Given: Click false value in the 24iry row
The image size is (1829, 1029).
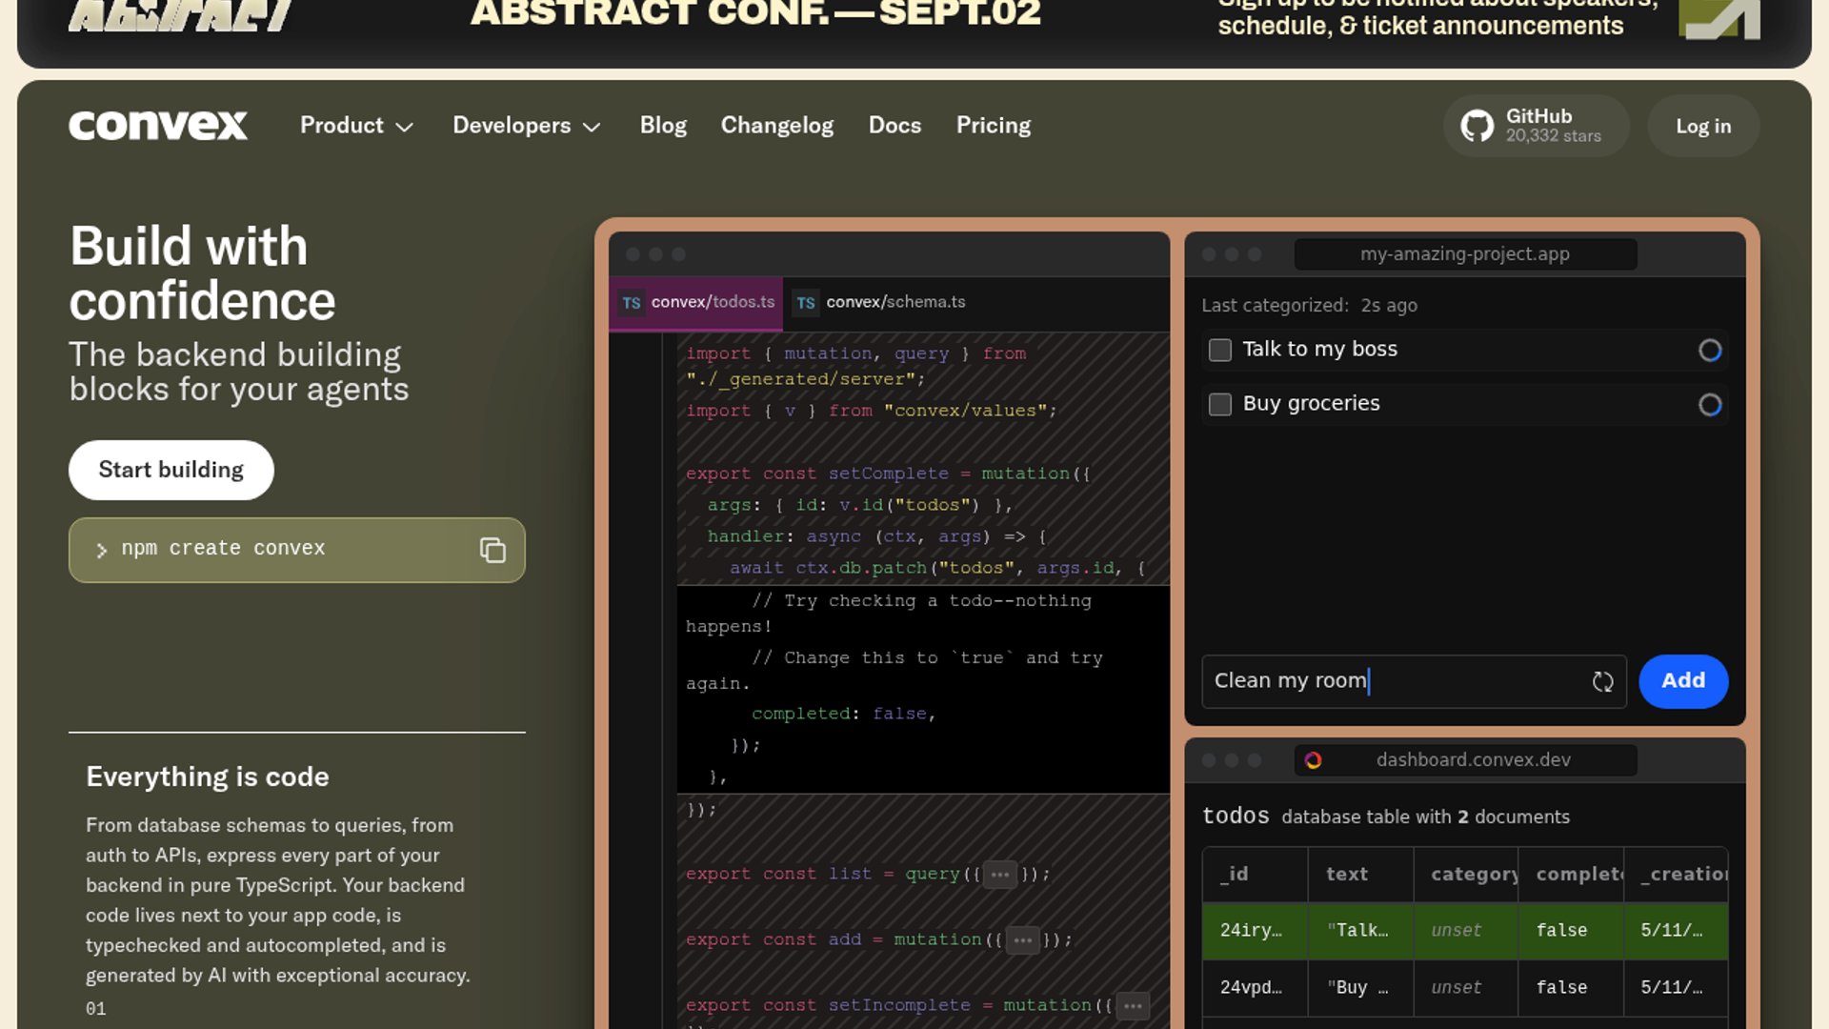Looking at the screenshot, I should pyautogui.click(x=1571, y=931).
